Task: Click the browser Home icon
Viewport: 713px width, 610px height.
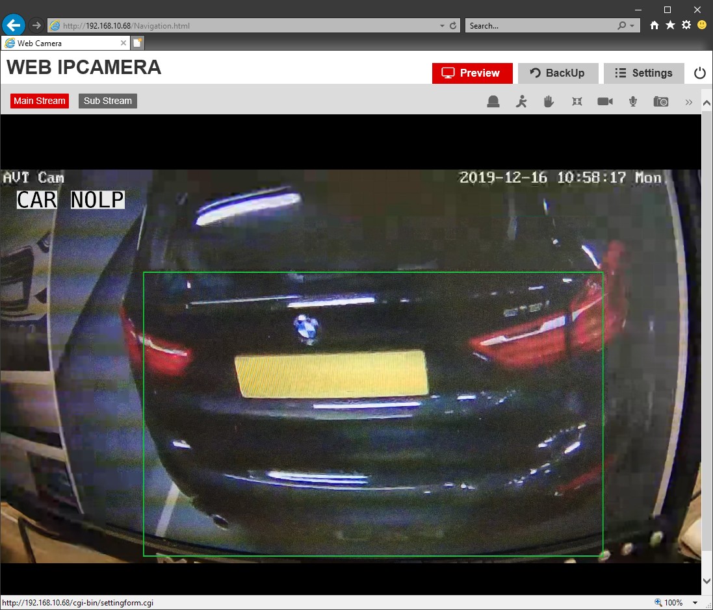Action: (x=655, y=25)
